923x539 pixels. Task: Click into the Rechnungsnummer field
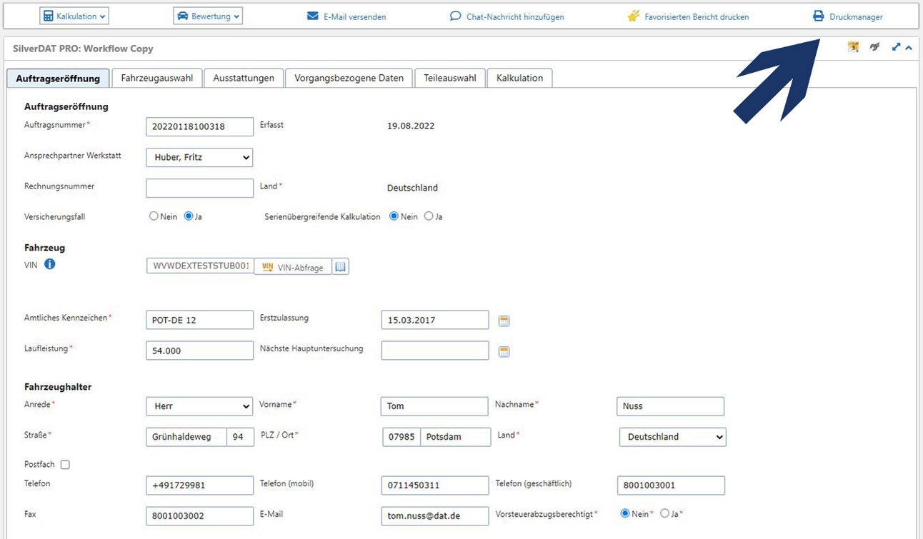point(199,188)
